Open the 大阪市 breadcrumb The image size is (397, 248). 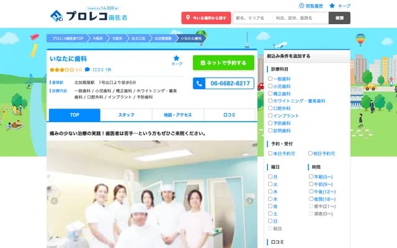(117, 38)
